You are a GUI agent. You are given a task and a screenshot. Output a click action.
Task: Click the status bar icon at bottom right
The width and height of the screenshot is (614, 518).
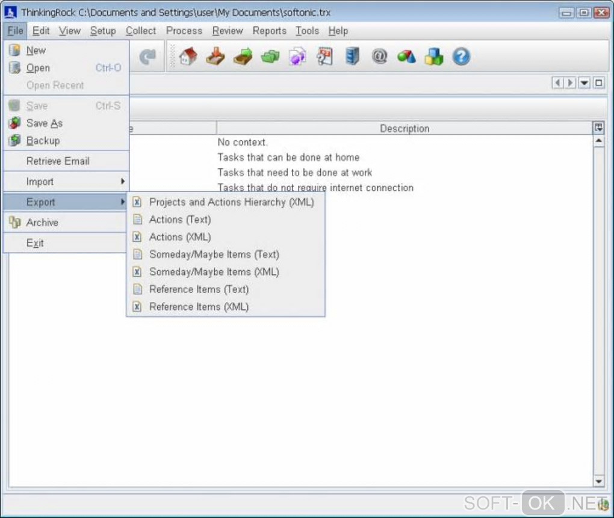tap(603, 506)
